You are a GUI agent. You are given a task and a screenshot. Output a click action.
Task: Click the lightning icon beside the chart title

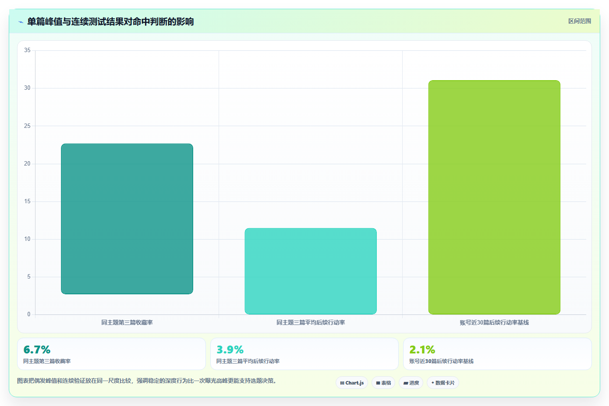tap(21, 22)
